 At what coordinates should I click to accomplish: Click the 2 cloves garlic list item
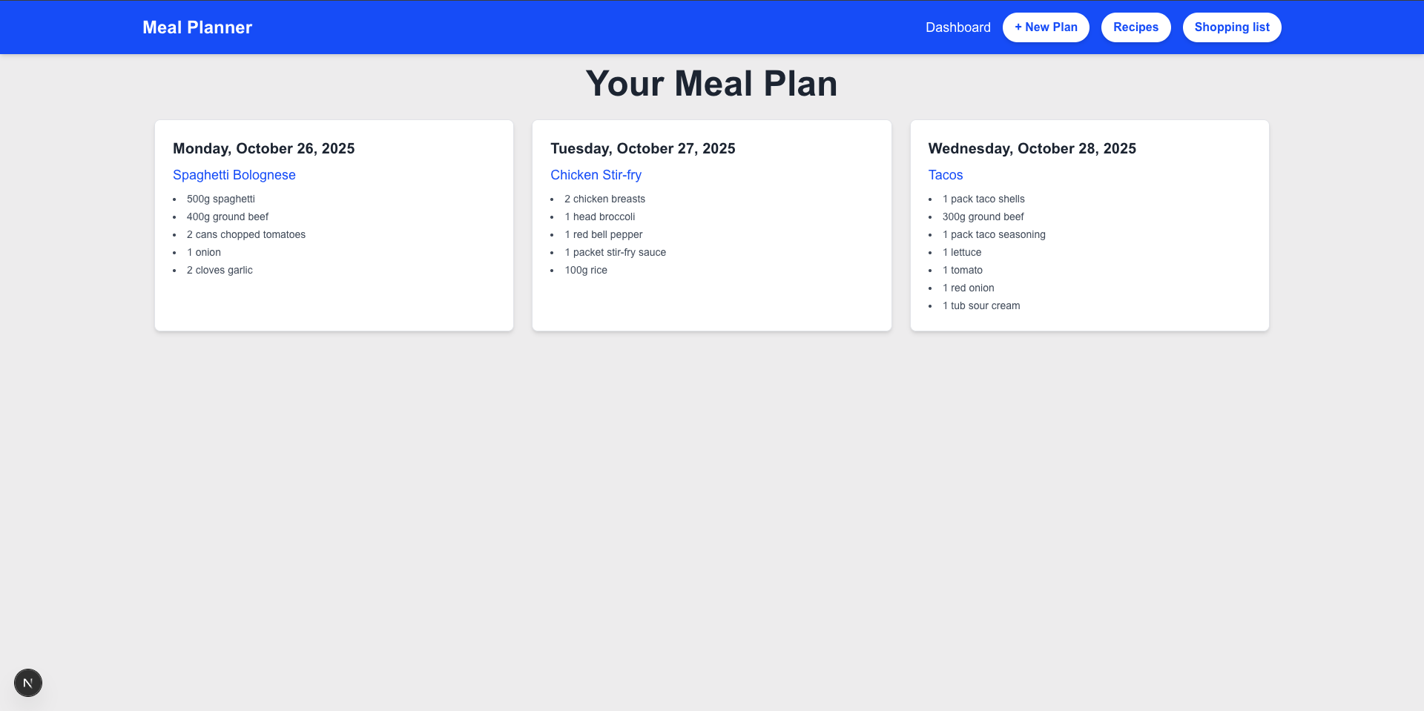click(220, 270)
